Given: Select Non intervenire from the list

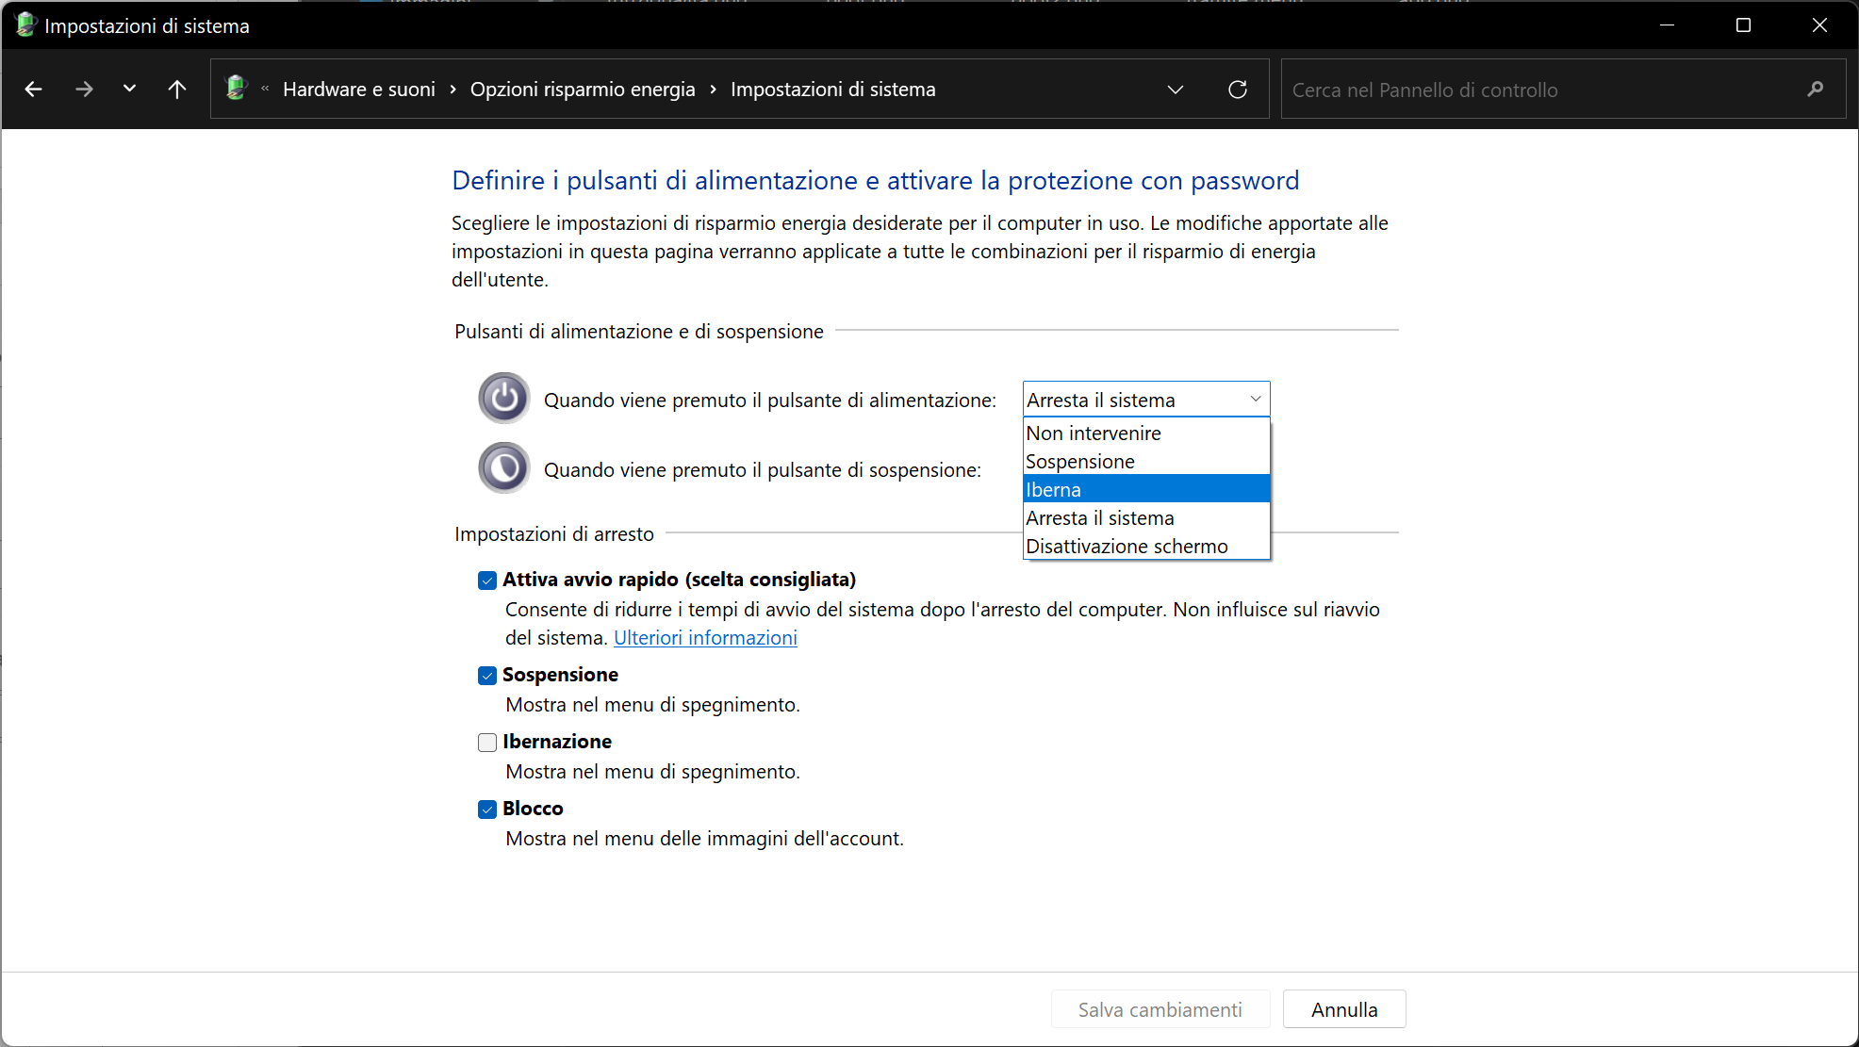Looking at the screenshot, I should [x=1146, y=434].
